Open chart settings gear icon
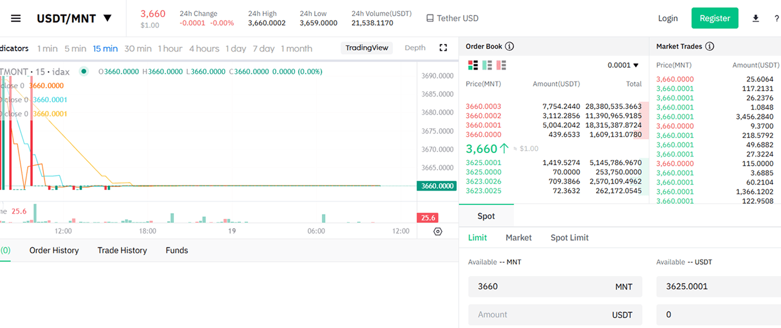Viewport: 781px width, 328px height. (438, 232)
